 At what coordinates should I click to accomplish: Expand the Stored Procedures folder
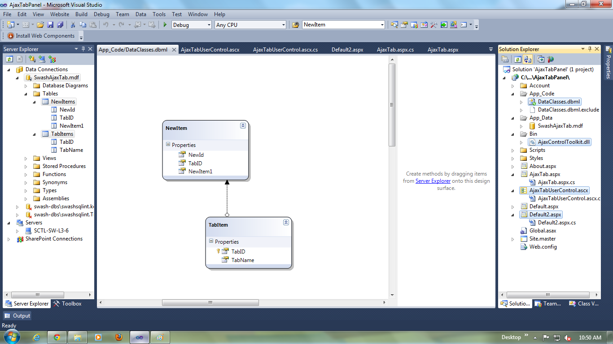point(26,166)
